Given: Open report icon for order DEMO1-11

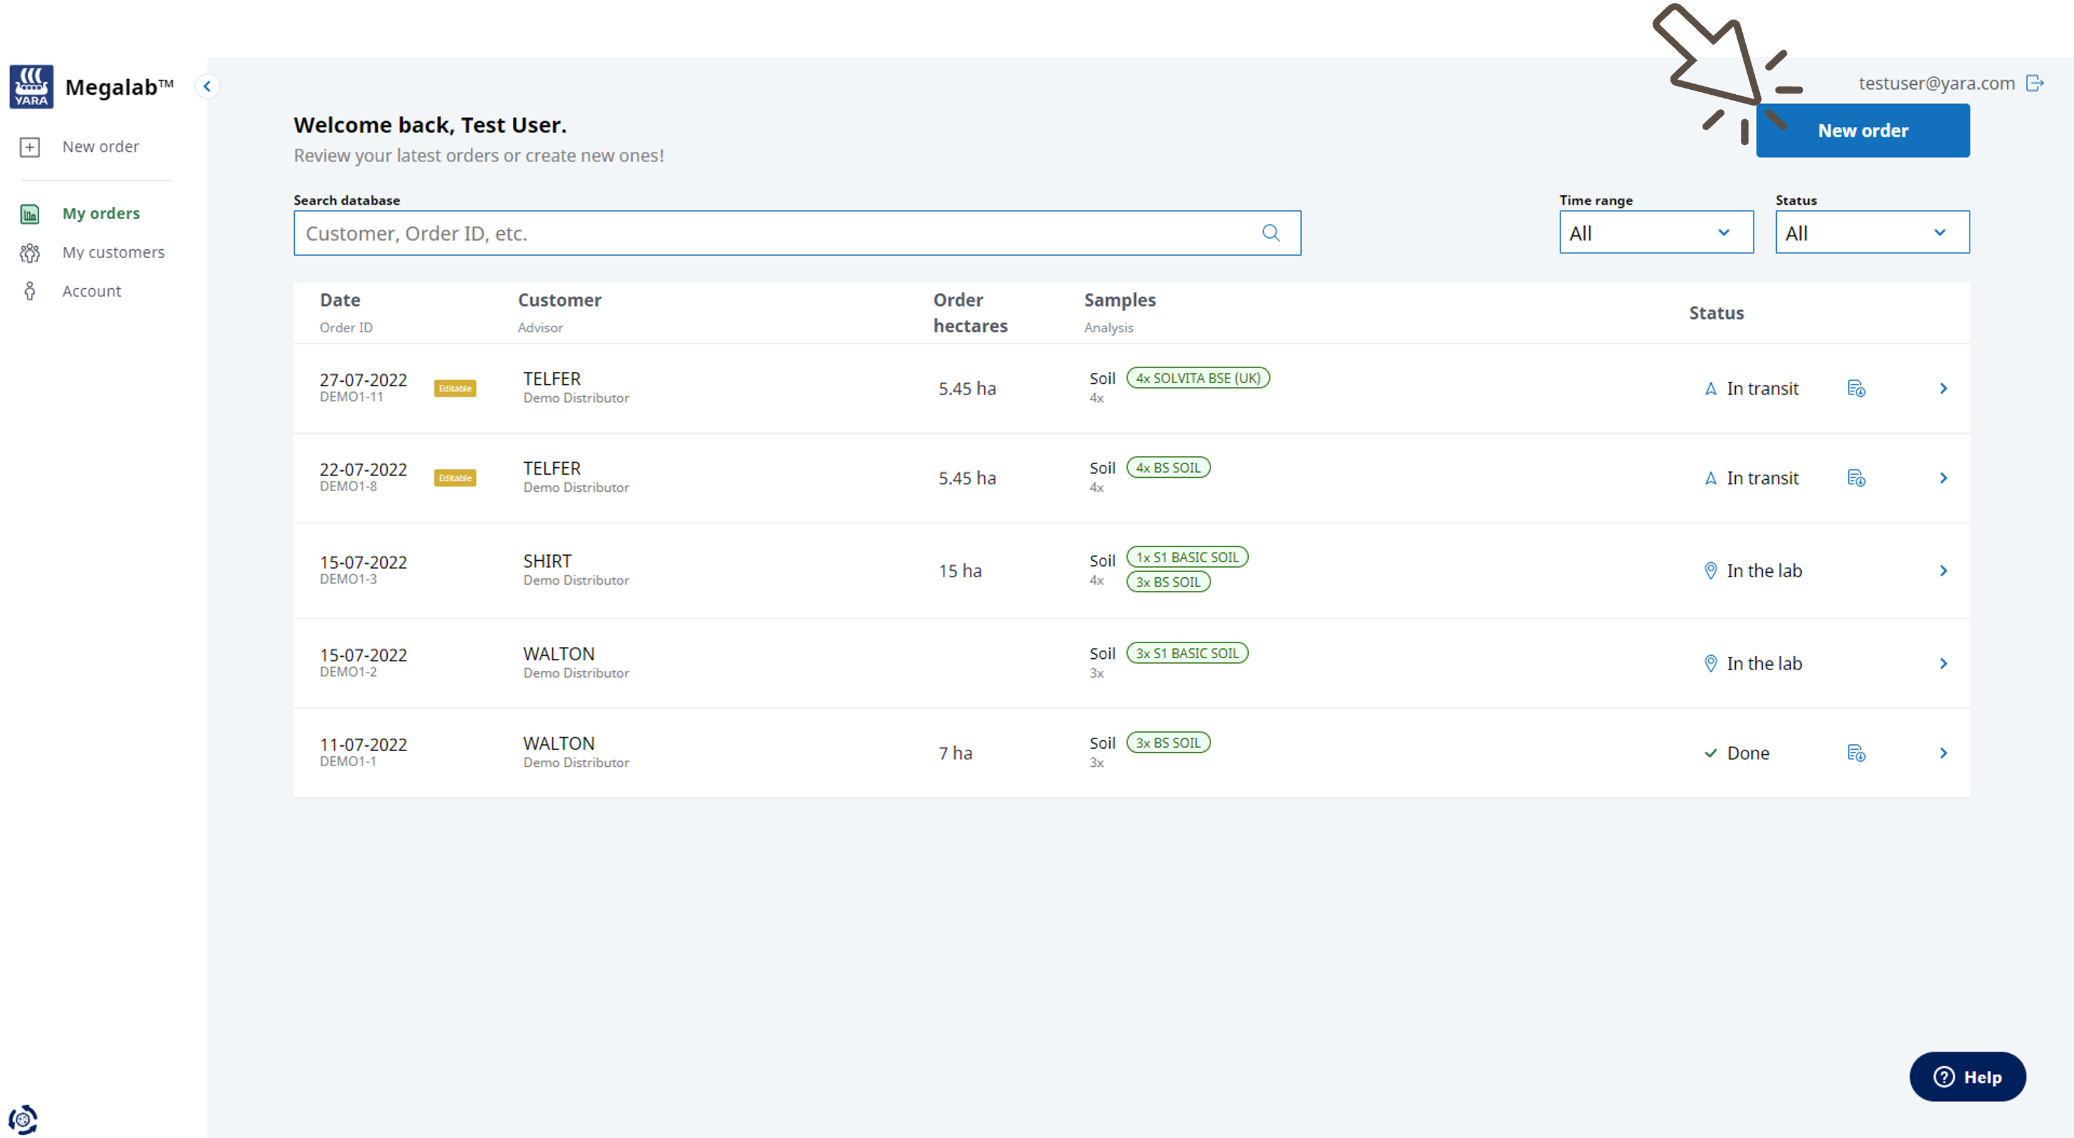Looking at the screenshot, I should pyautogui.click(x=1856, y=389).
